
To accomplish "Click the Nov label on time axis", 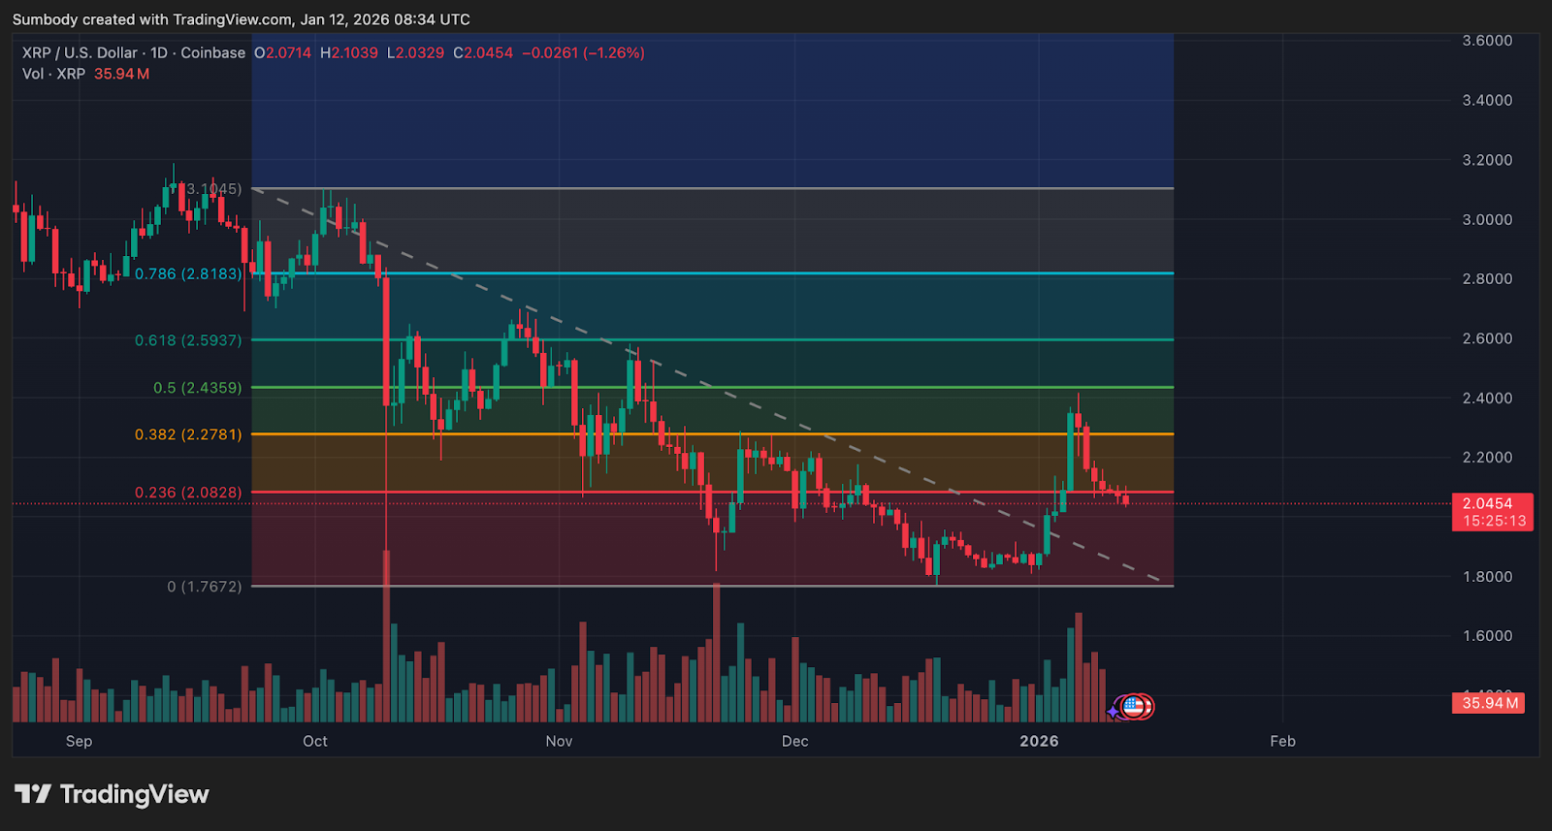I will 559,742.
